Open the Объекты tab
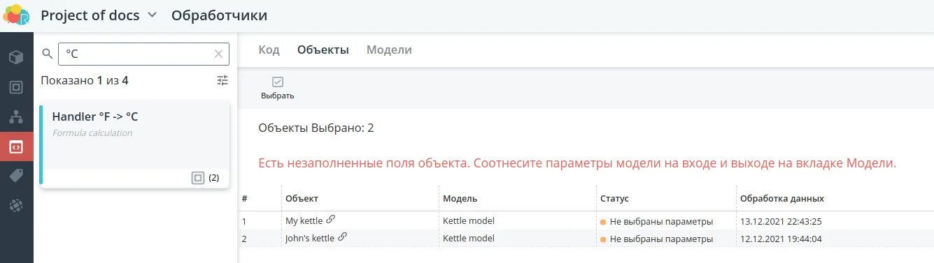 pos(323,50)
